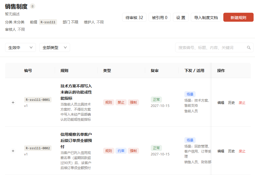This screenshot has height=175, width=255.
Task: Click 编辑 for rule R-sss111-0002
Action: pos(221,151)
